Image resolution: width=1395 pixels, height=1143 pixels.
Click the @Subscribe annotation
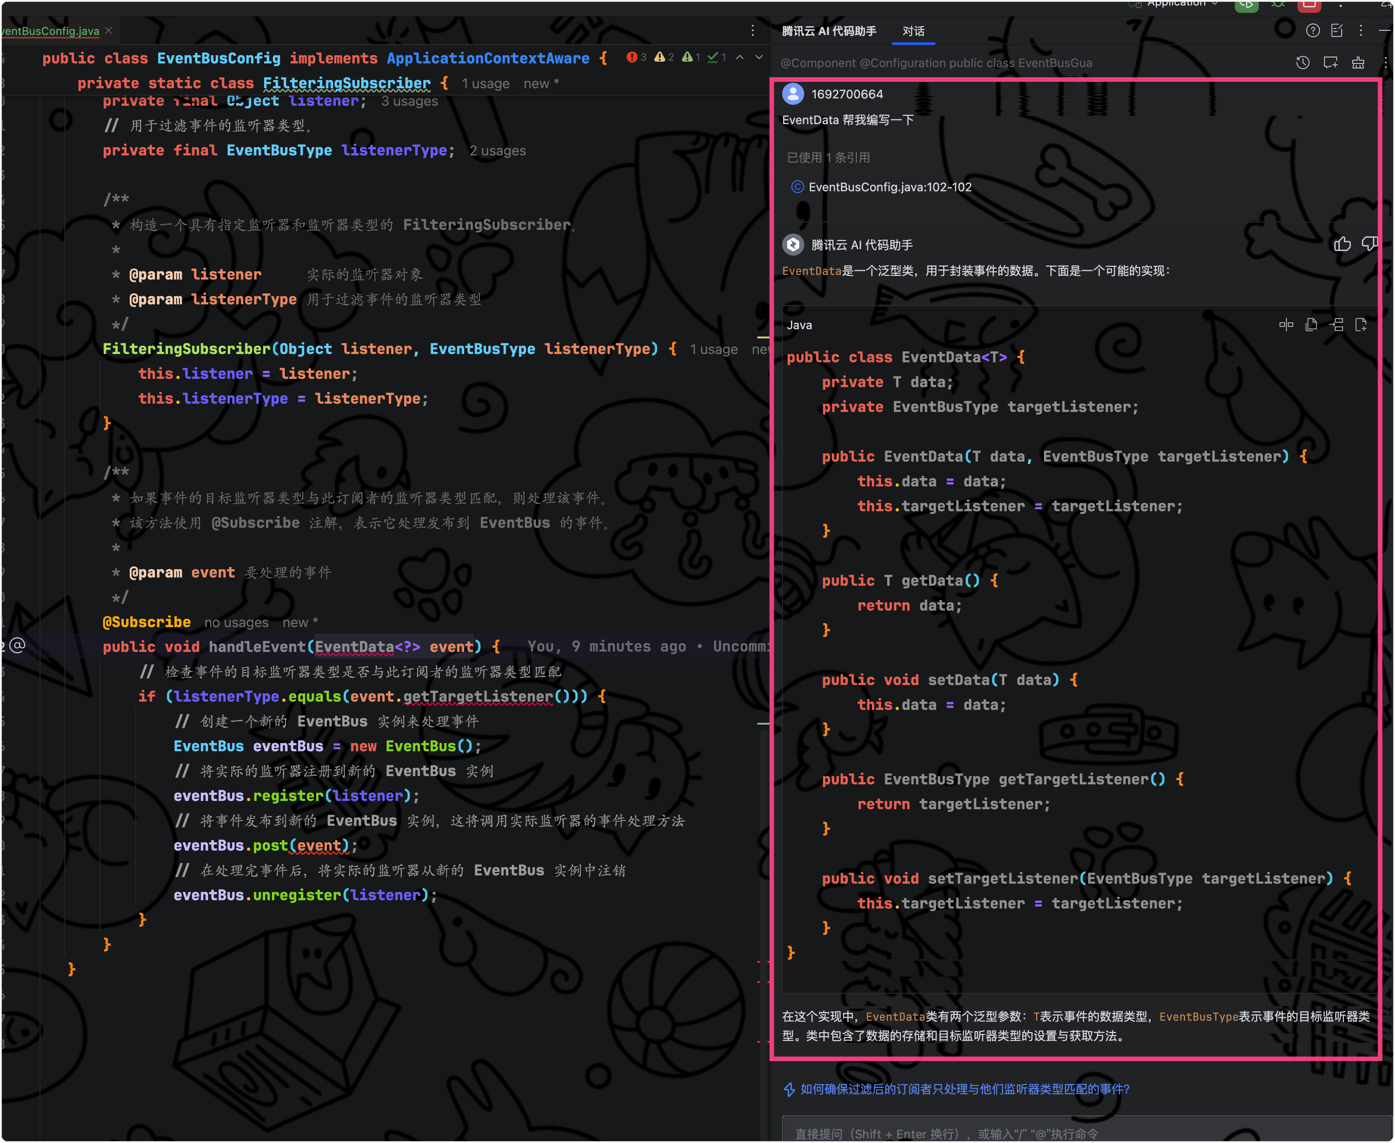pyautogui.click(x=146, y=622)
